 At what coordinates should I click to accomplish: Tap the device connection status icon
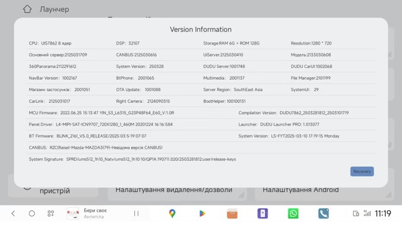click(356, 213)
